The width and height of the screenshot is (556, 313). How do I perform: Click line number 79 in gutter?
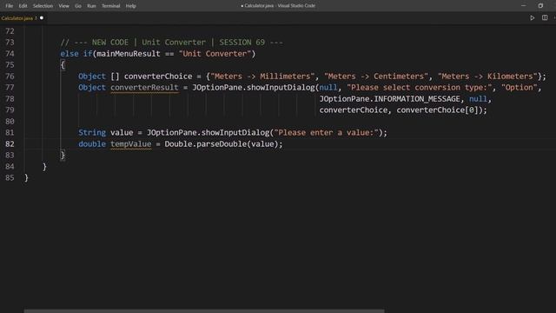point(10,110)
